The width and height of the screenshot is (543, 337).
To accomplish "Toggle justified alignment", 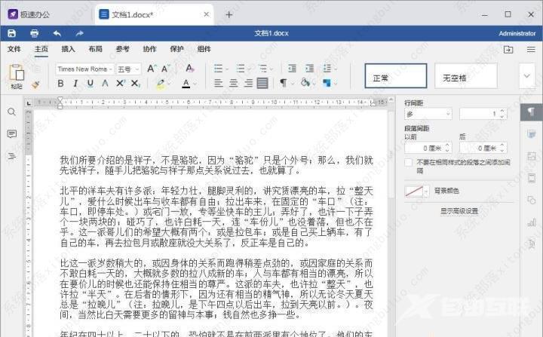I will (x=262, y=83).
